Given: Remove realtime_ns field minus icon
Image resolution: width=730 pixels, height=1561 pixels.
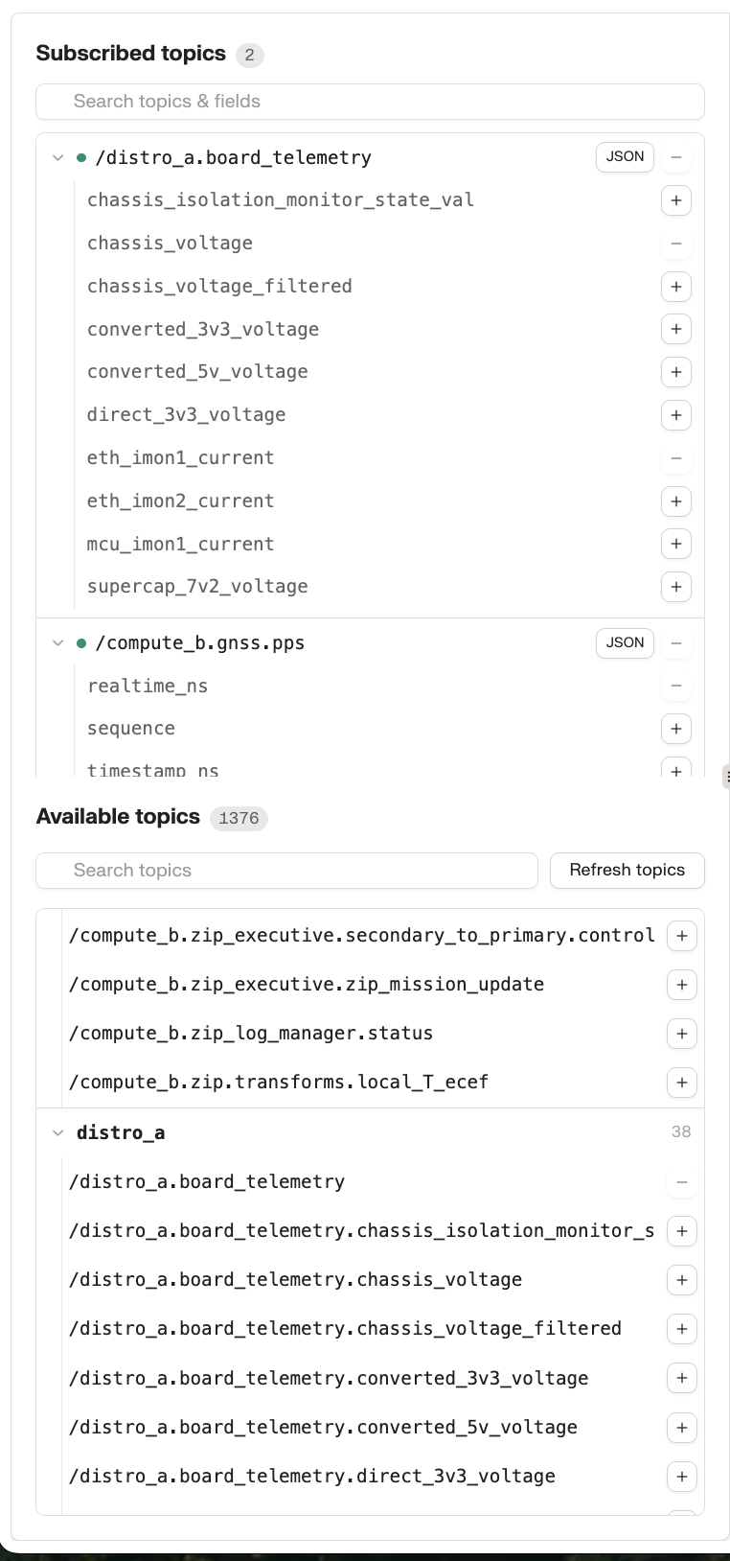Looking at the screenshot, I should tap(676, 686).
